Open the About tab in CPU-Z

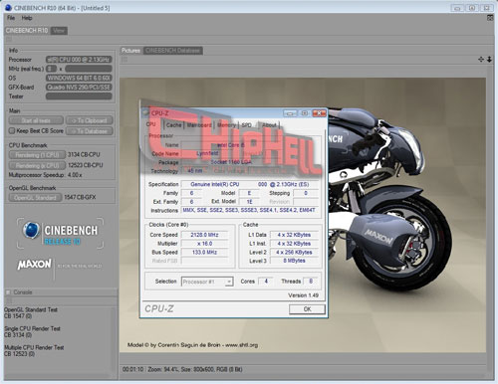click(x=269, y=125)
